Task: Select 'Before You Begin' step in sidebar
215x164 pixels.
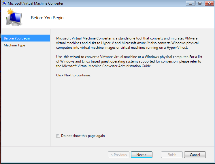Action: click(17, 38)
